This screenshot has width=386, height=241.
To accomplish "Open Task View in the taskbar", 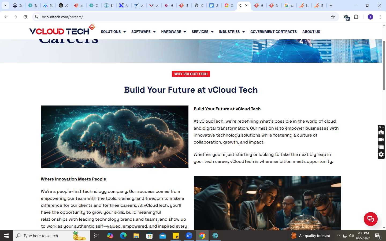I will click(96, 236).
